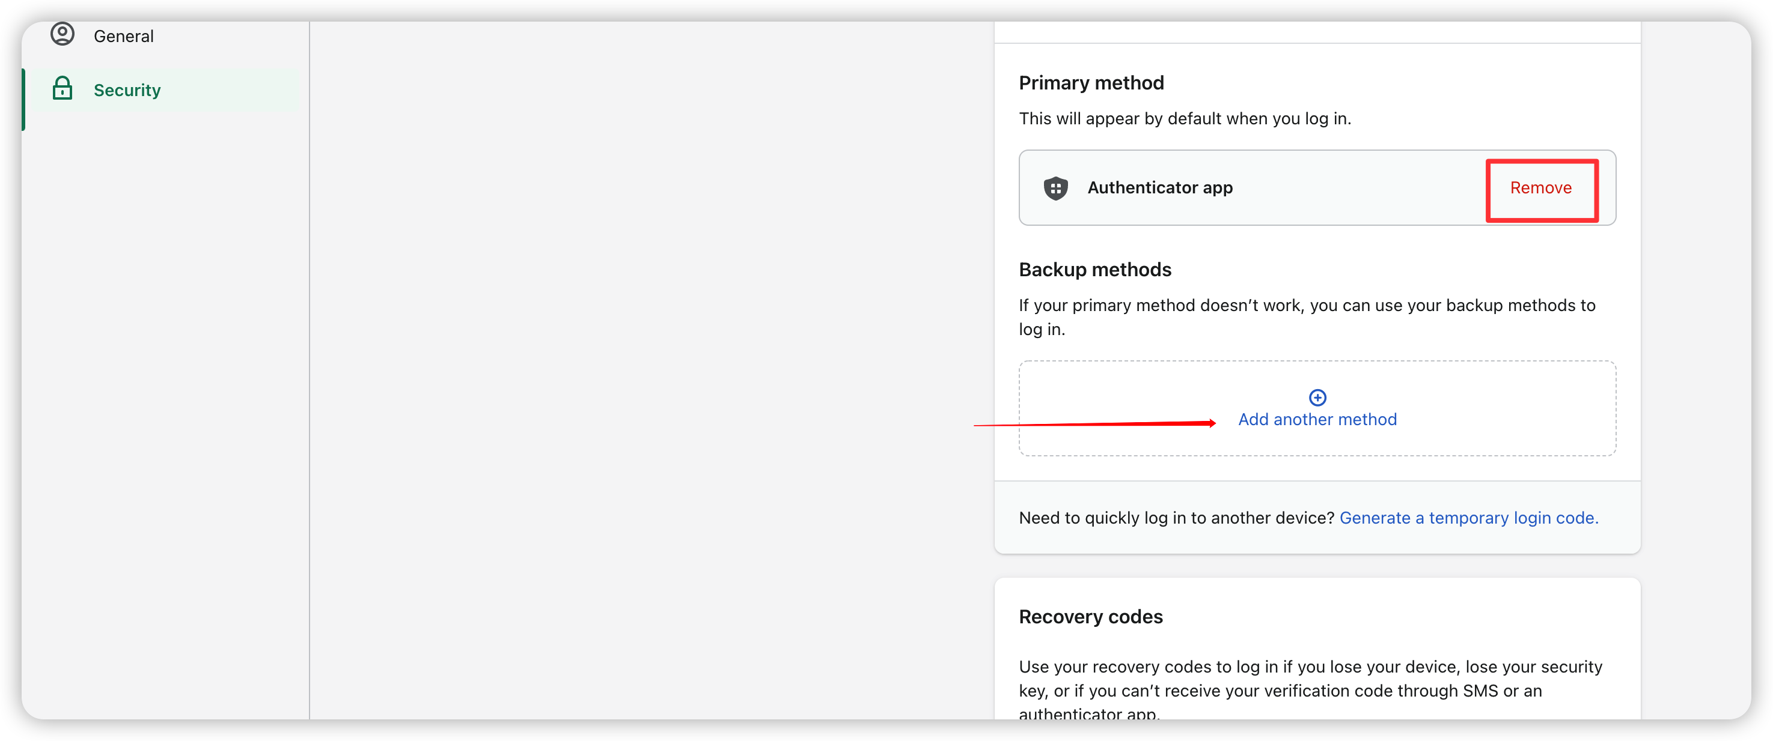Click the General profile icon

(x=62, y=34)
